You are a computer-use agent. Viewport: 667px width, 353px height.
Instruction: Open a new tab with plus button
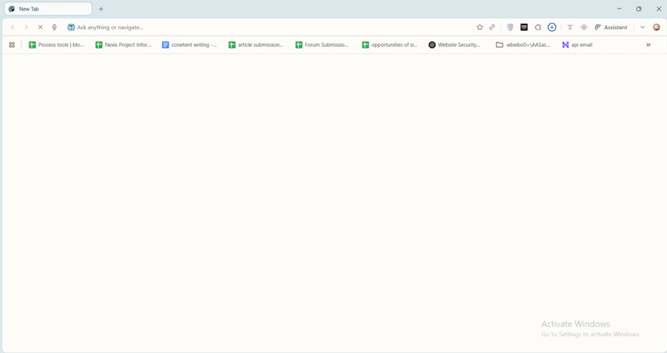click(x=101, y=9)
